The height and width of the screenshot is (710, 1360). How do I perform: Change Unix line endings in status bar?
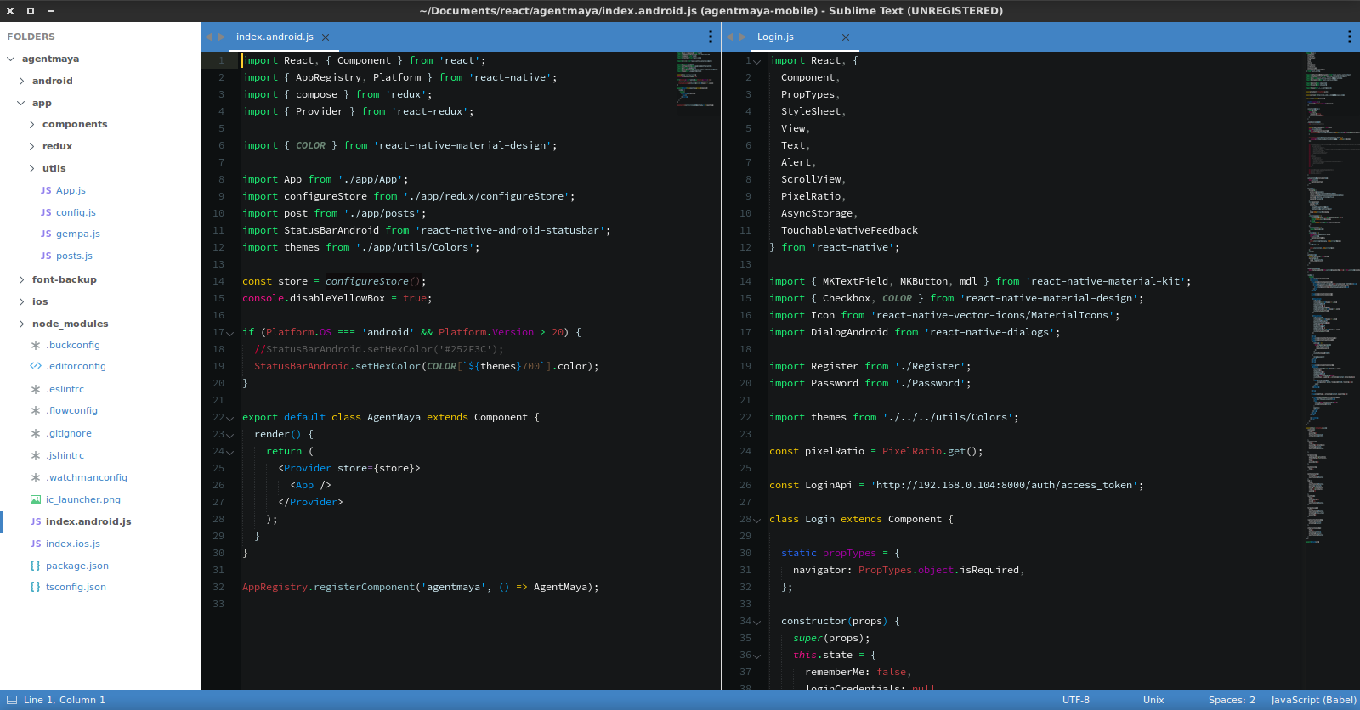1153,700
